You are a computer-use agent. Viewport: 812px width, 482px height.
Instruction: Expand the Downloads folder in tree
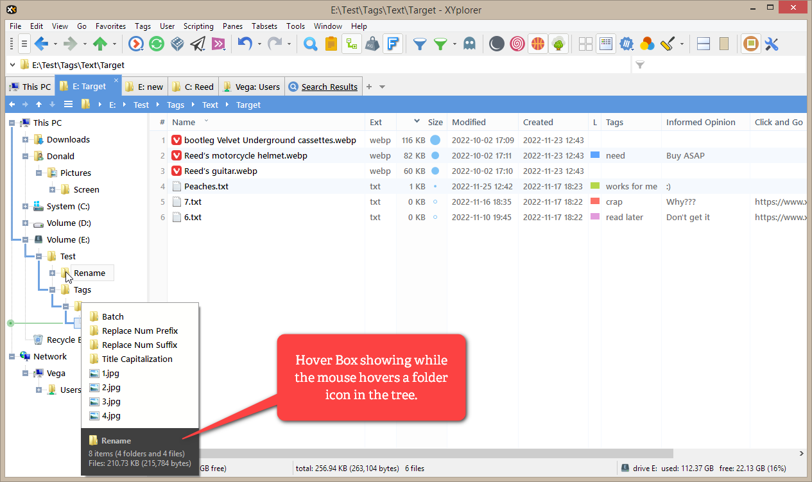[x=26, y=140]
